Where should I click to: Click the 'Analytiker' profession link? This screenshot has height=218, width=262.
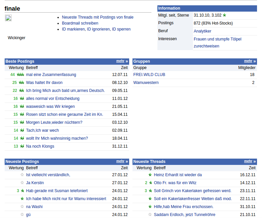202,31
